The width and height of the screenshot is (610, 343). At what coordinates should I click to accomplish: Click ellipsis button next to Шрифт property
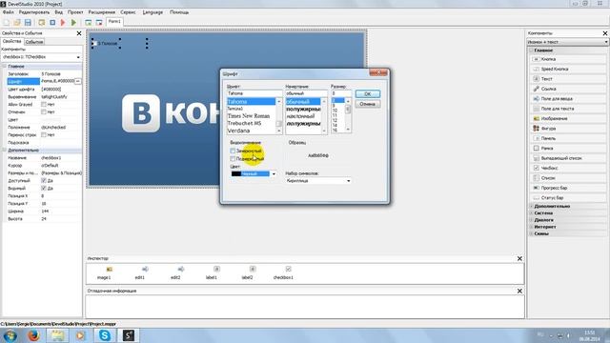[78, 81]
